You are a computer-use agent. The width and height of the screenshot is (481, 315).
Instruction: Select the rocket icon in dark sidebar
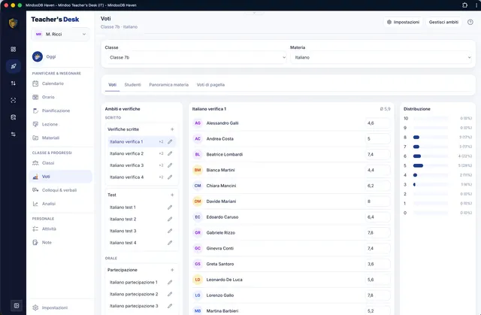(x=14, y=66)
